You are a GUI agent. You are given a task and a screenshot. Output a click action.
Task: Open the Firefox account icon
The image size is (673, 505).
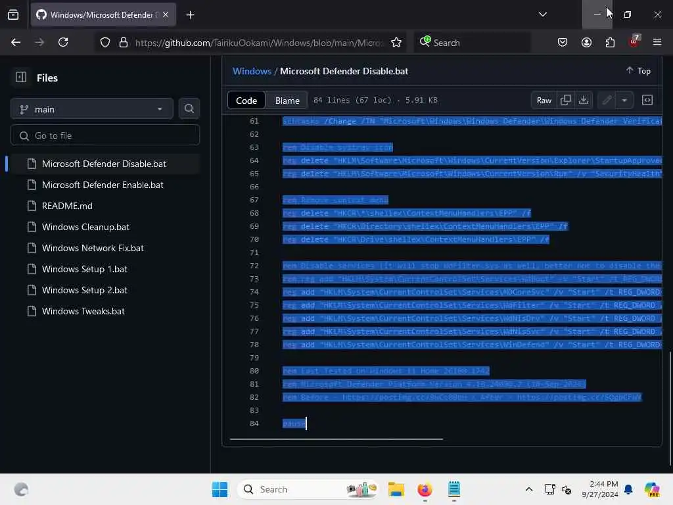pyautogui.click(x=586, y=43)
